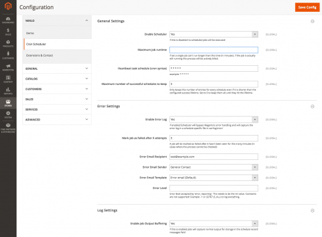Collapse the NIKLO configuration group

pyautogui.click(x=57, y=20)
